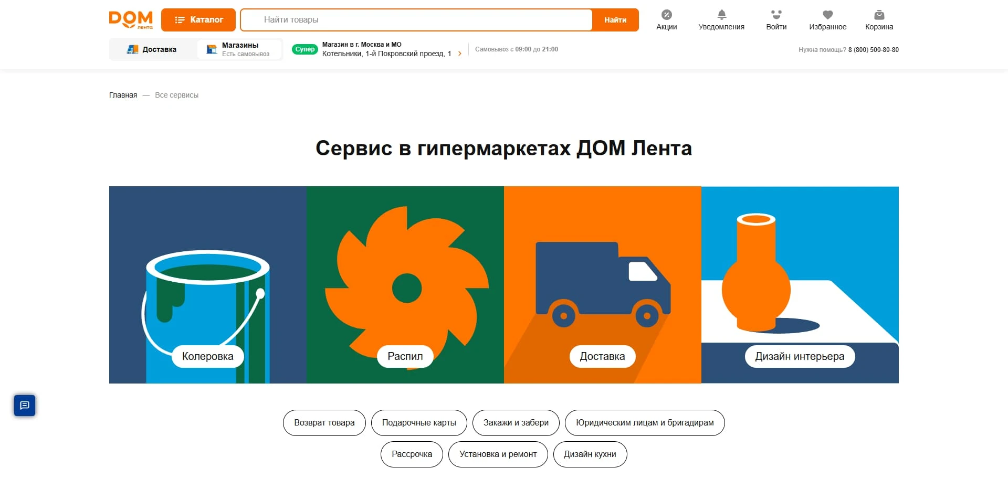Select Установка и ремонт service pill
1008x500 pixels.
click(498, 454)
